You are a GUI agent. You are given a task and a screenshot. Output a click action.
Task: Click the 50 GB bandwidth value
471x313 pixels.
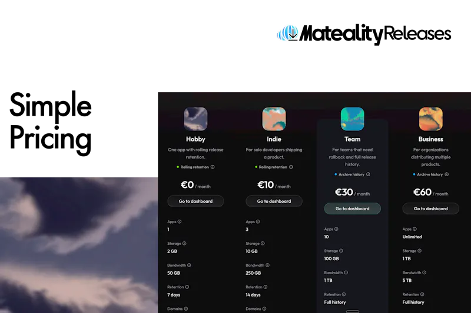pyautogui.click(x=174, y=273)
